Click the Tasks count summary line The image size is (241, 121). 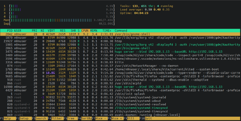147,6
